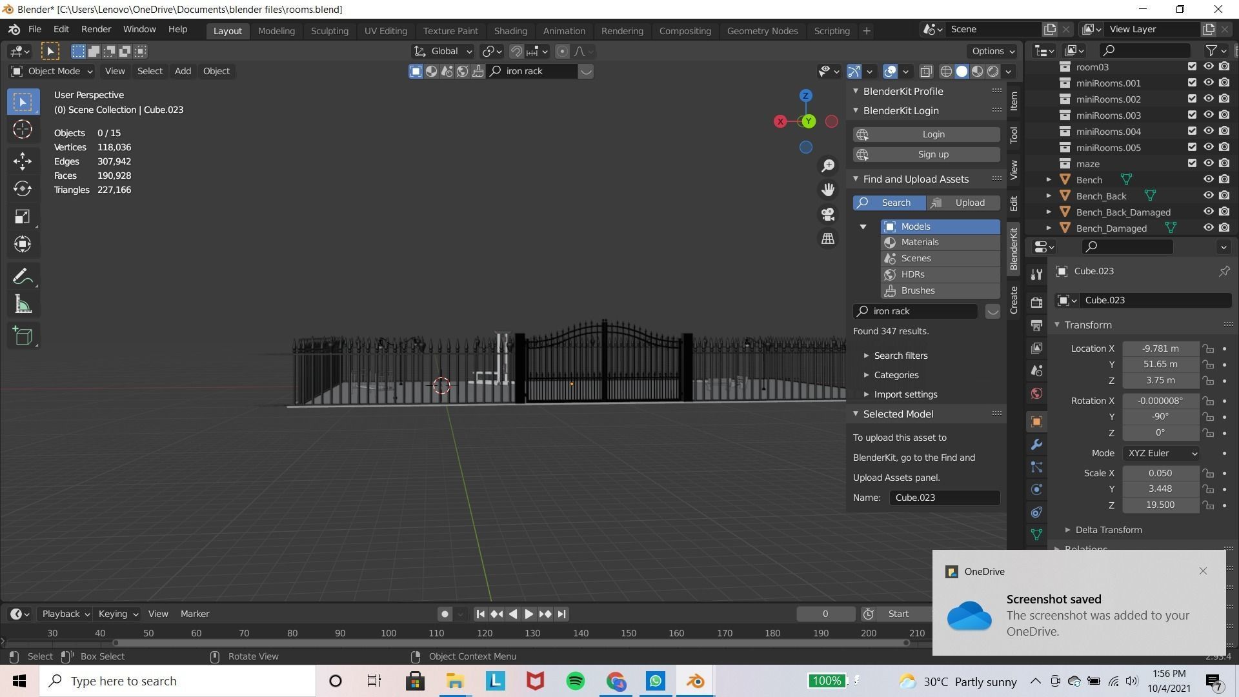Open the Add menu in viewport header
Image resolution: width=1239 pixels, height=697 pixels.
coord(183,72)
